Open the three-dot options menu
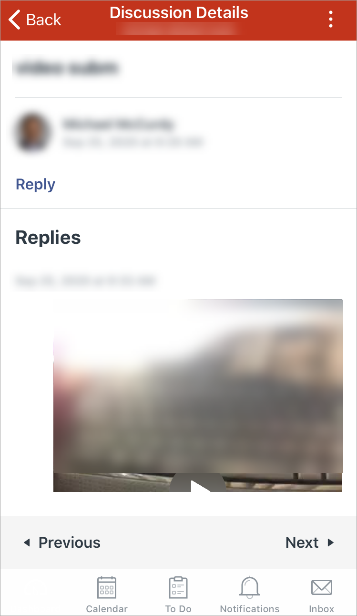The image size is (357, 616). click(331, 20)
